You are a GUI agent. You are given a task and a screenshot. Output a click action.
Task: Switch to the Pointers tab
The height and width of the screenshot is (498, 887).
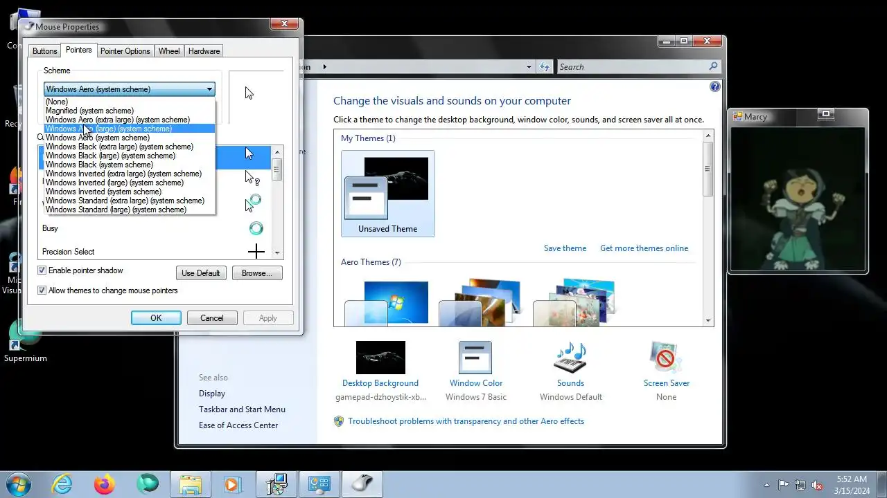click(78, 50)
